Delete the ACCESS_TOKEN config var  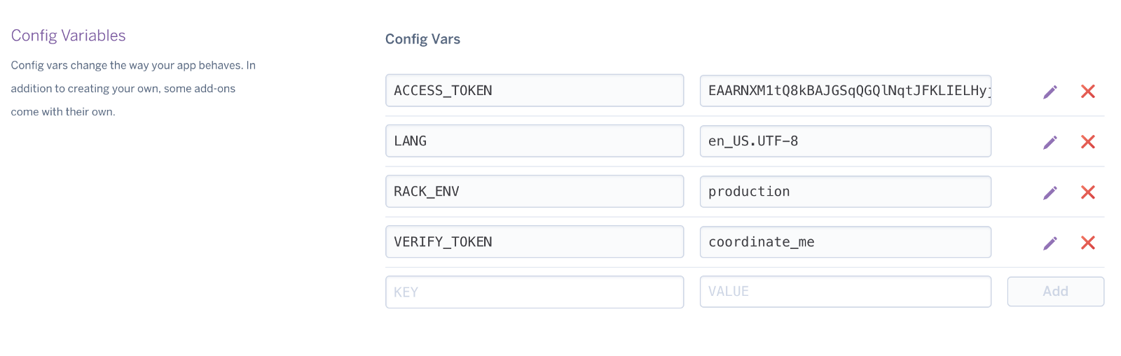(x=1087, y=92)
